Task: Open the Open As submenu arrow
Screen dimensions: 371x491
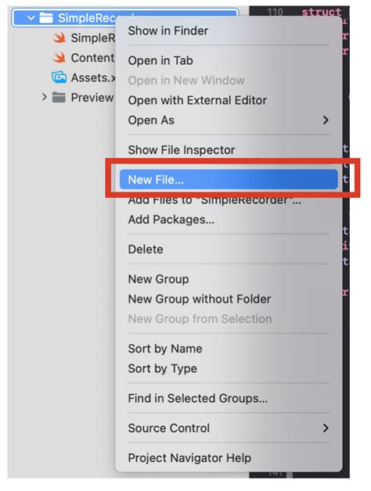Action: pyautogui.click(x=326, y=120)
